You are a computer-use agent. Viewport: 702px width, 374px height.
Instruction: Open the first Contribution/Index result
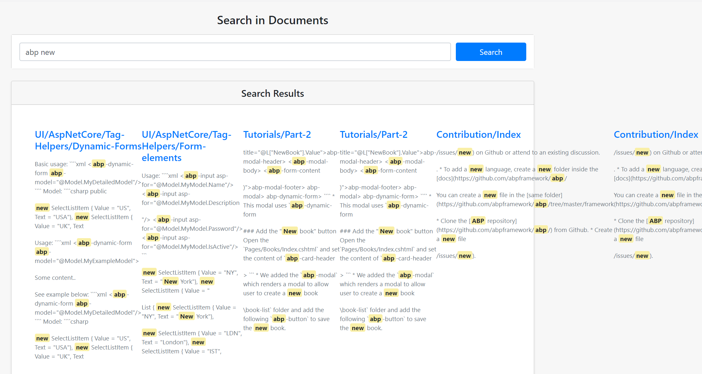point(478,134)
